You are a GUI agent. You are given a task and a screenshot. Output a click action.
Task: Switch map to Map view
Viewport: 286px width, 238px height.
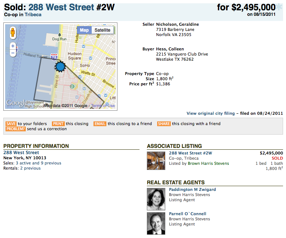(84, 30)
